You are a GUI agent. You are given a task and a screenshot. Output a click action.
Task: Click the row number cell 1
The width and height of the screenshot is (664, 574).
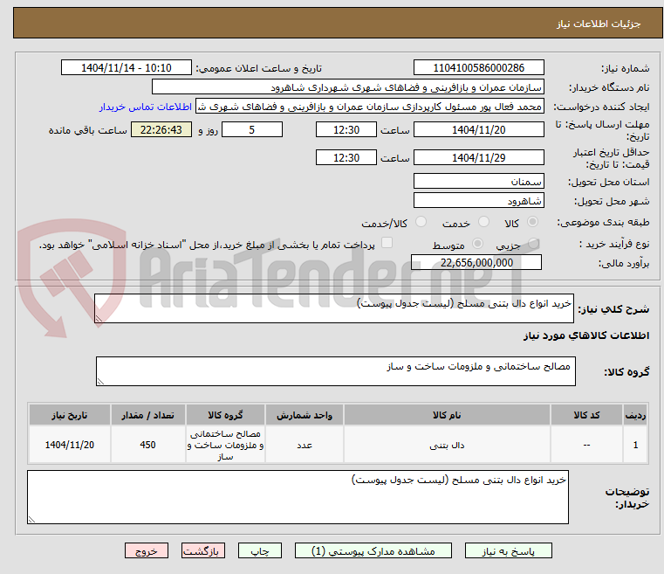(635, 445)
